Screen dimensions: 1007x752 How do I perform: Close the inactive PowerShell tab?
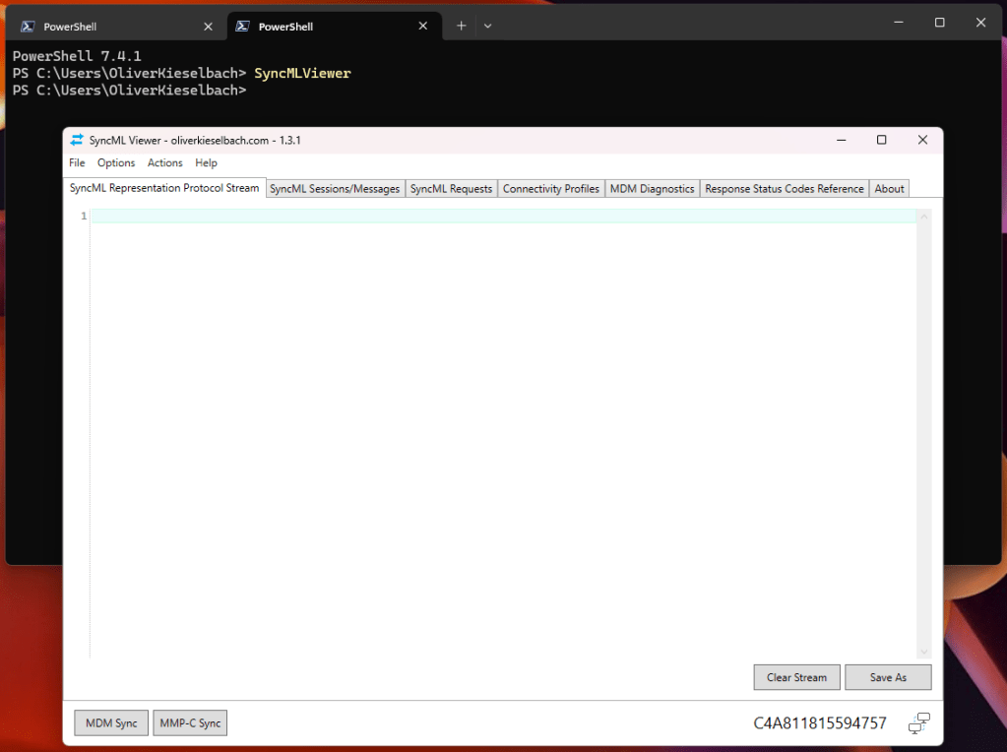click(x=207, y=26)
